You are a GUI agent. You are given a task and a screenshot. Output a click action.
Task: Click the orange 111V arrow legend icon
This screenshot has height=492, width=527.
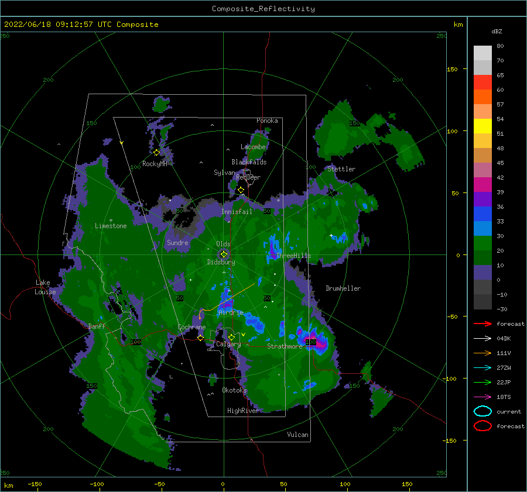pos(482,353)
